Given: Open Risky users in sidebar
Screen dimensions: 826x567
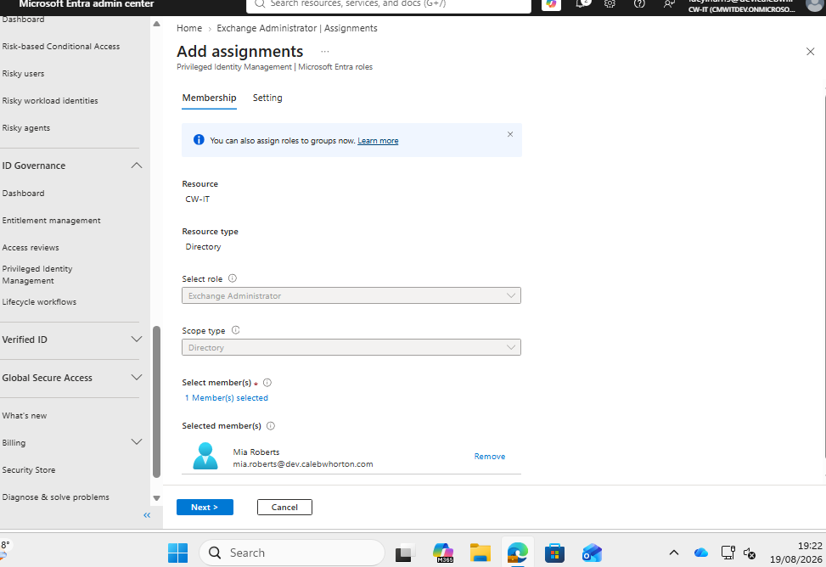Looking at the screenshot, I should (23, 74).
